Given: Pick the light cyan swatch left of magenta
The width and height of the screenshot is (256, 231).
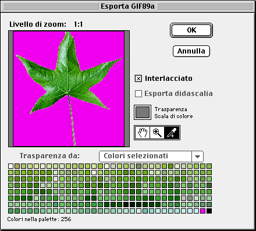Looking at the screenshot, I should click(x=196, y=211).
